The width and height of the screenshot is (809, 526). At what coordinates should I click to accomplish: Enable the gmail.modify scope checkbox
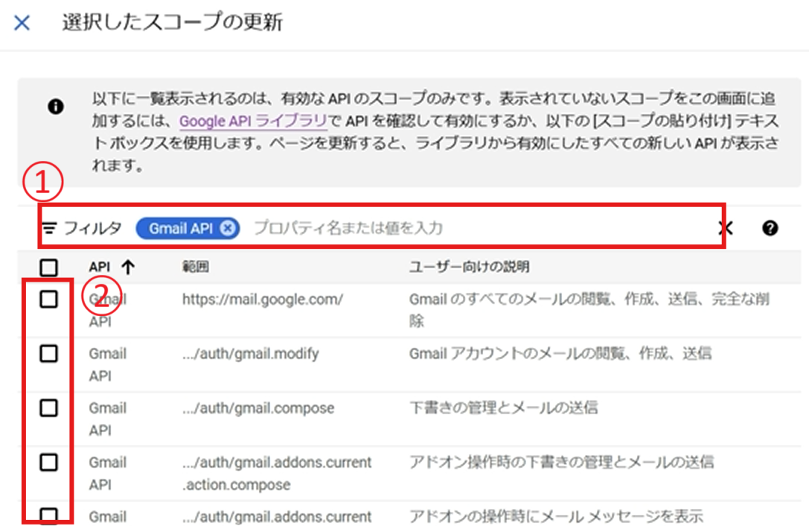pos(48,354)
